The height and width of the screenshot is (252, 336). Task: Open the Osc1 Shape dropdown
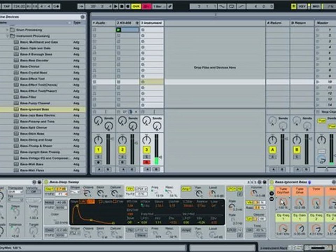tap(75, 192)
